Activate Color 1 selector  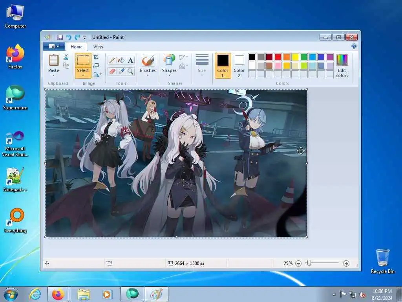coord(223,66)
